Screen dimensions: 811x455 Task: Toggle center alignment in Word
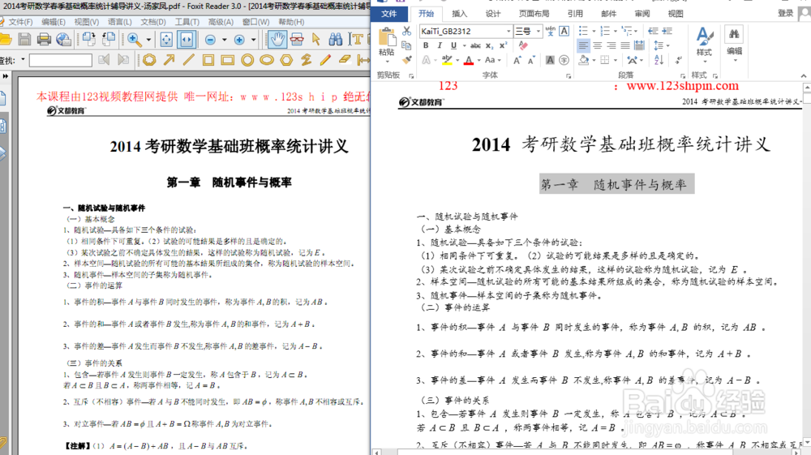(x=598, y=45)
